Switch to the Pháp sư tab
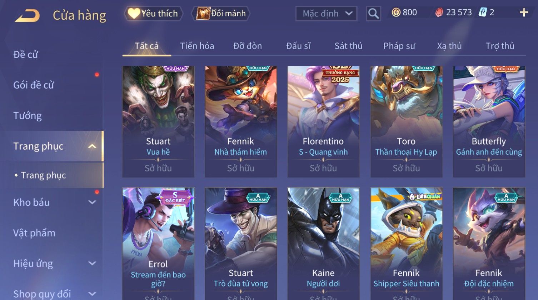538x300 pixels. 399,46
